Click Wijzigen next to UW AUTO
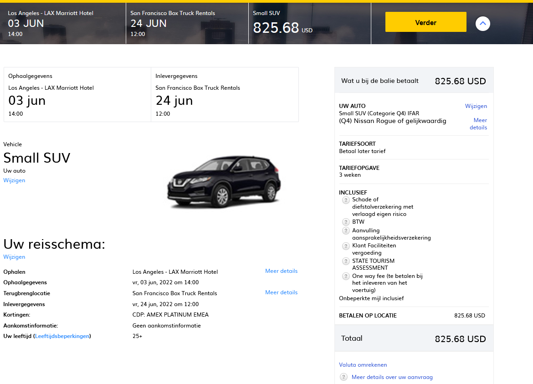Viewport: 533px width, 384px height. click(476, 106)
